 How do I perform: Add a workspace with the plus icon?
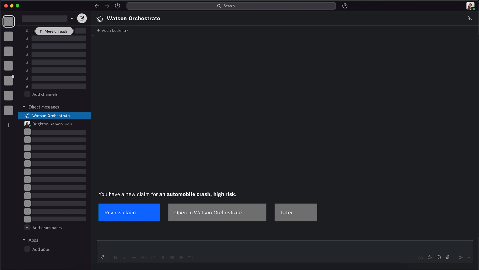[9, 125]
